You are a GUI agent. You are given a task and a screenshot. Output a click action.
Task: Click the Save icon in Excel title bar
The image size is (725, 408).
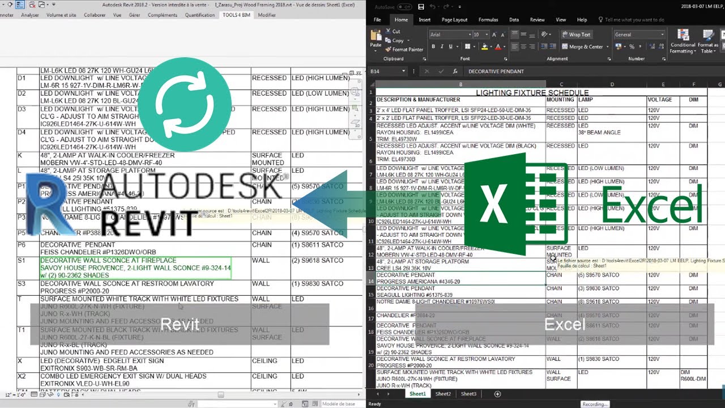[x=421, y=7]
